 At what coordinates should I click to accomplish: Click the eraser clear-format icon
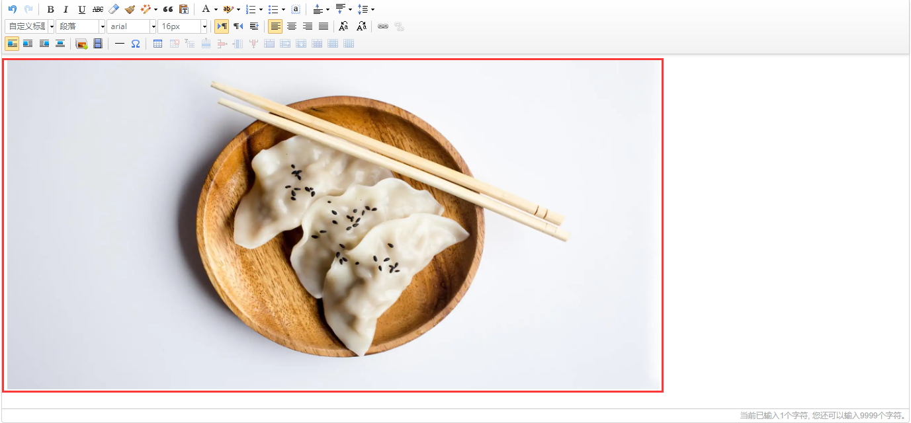tap(114, 9)
